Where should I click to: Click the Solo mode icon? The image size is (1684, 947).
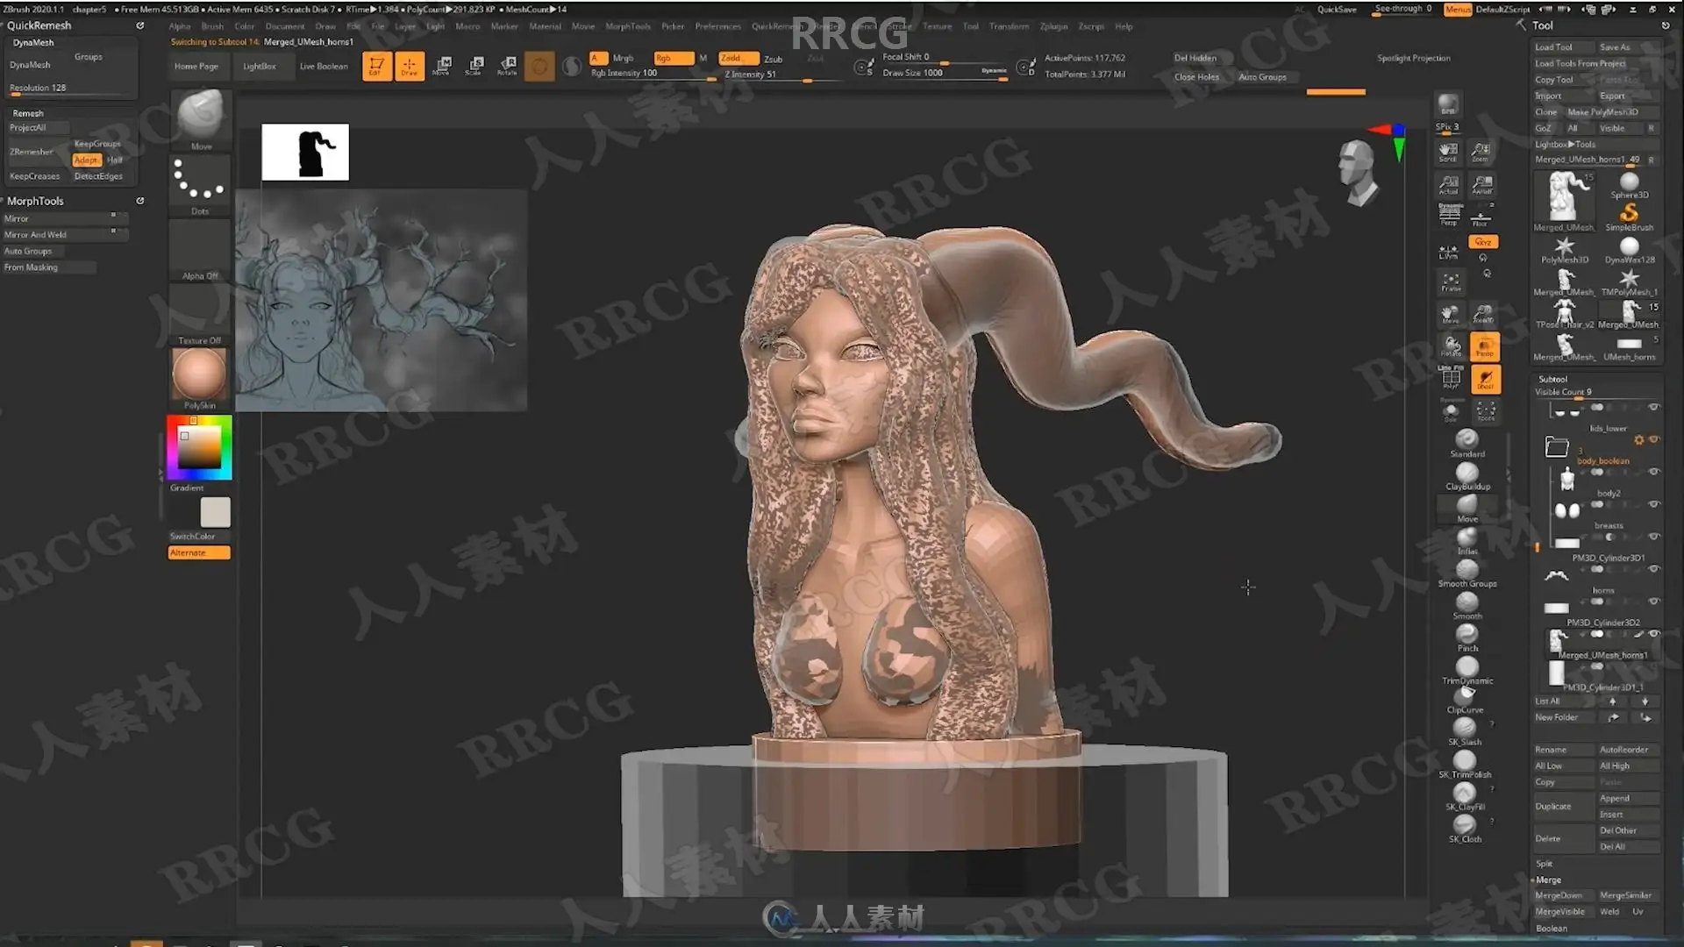[1451, 411]
